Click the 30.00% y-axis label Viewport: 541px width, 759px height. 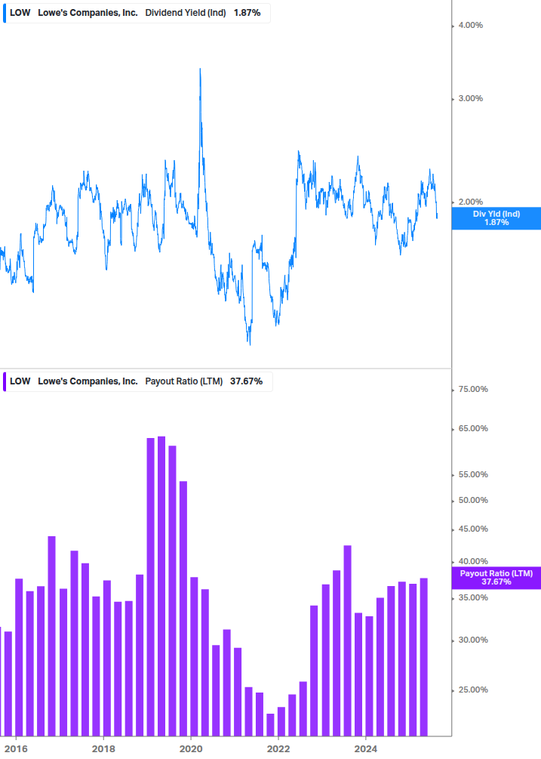click(473, 640)
